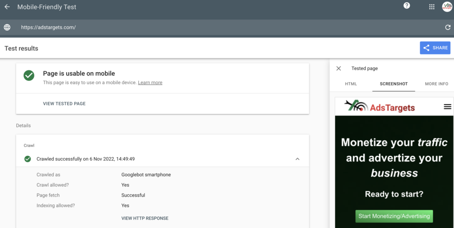Click the globe icon beside the URL
The height and width of the screenshot is (228, 454).
coord(7,27)
